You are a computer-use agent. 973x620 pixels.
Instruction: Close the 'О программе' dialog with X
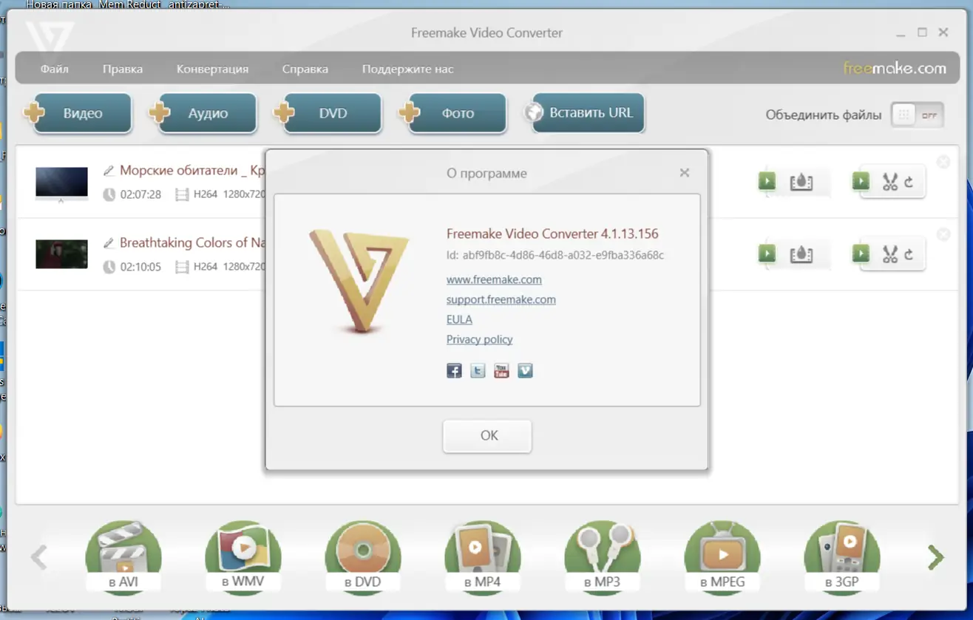pyautogui.click(x=685, y=172)
